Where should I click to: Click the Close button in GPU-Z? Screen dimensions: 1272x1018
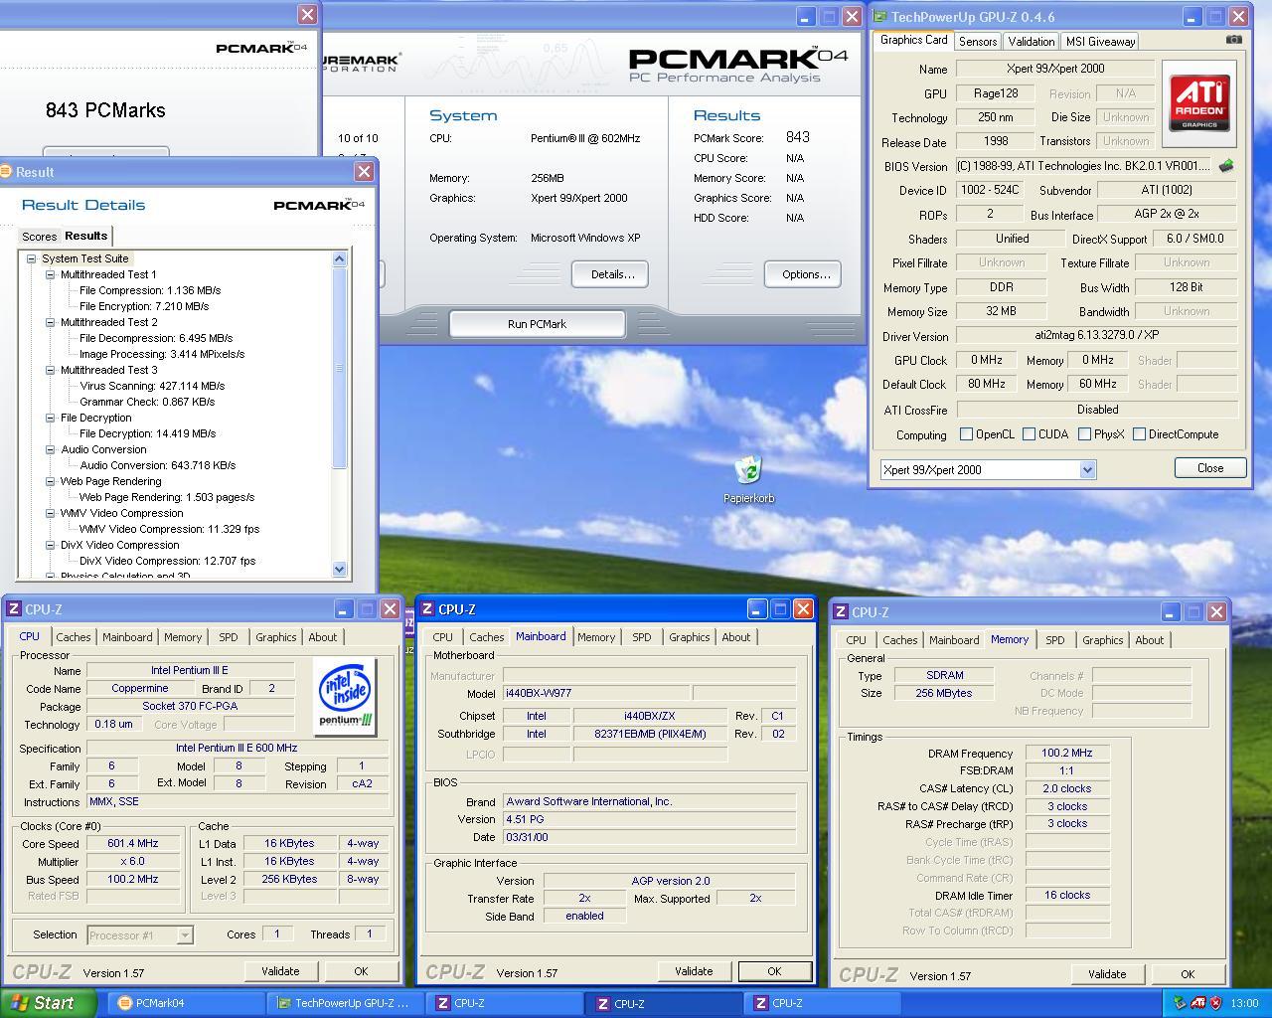pos(1210,468)
